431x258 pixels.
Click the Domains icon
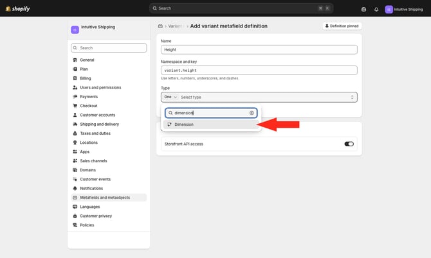[x=75, y=170]
